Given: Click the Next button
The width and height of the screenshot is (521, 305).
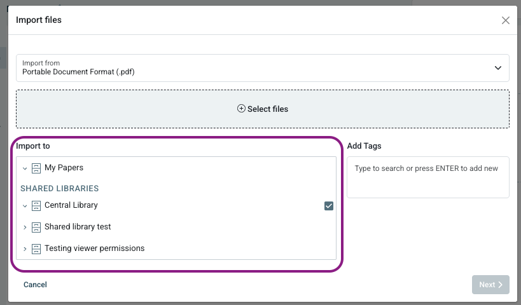Looking at the screenshot, I should pos(490,285).
